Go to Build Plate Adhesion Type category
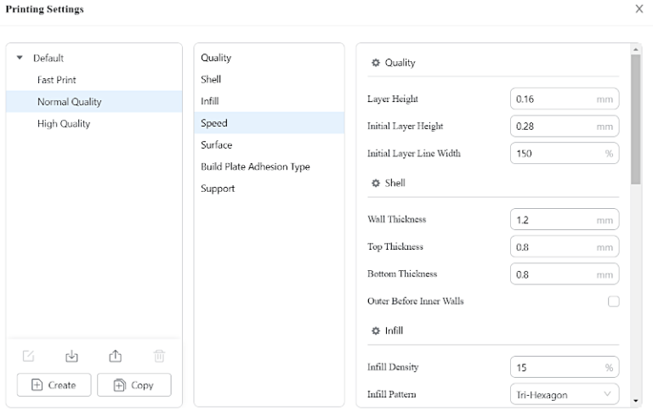Viewport: 653px width, 417px height. pos(255,167)
